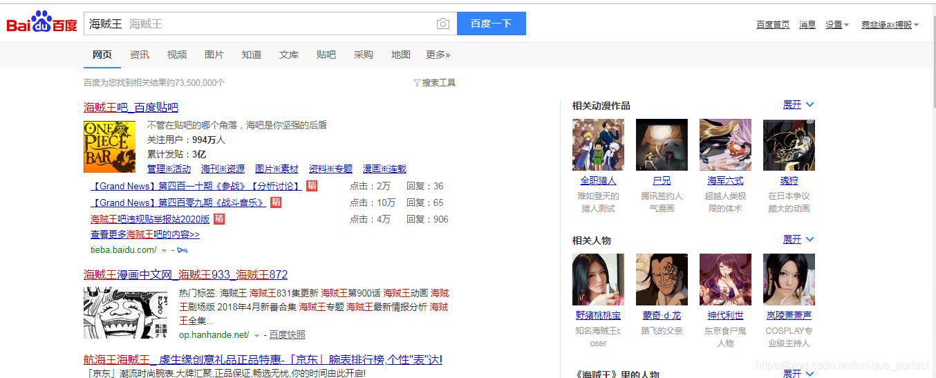This screenshot has height=378, width=936.
Task: Click the op.hanhande.net/ URL text
Action: click(x=214, y=335)
